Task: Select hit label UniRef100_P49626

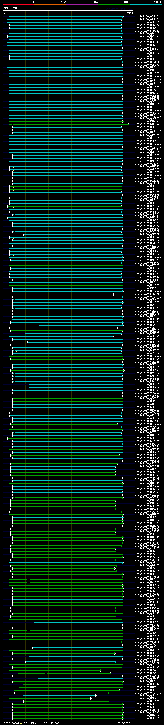Action: [147, 379]
